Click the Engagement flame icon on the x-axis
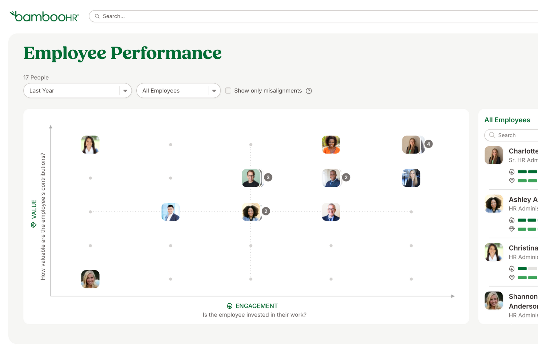Viewport: 538px width, 358px height. (x=229, y=306)
